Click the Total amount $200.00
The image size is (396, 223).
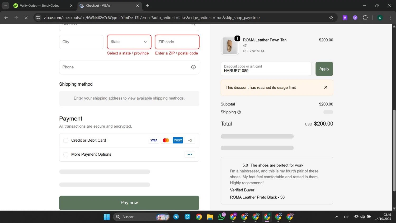point(323,124)
